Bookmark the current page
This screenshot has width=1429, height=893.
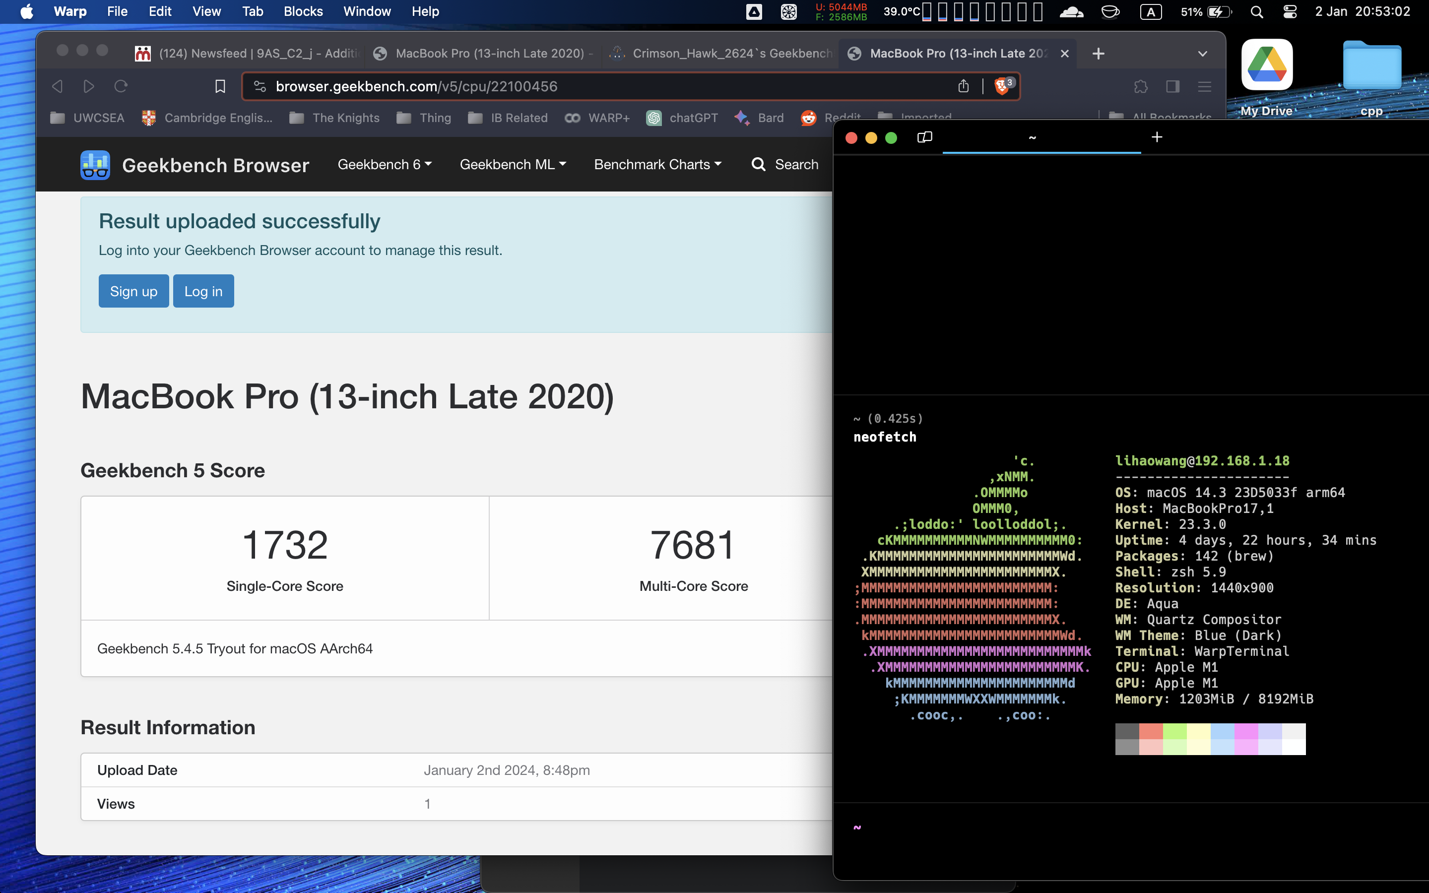point(220,86)
